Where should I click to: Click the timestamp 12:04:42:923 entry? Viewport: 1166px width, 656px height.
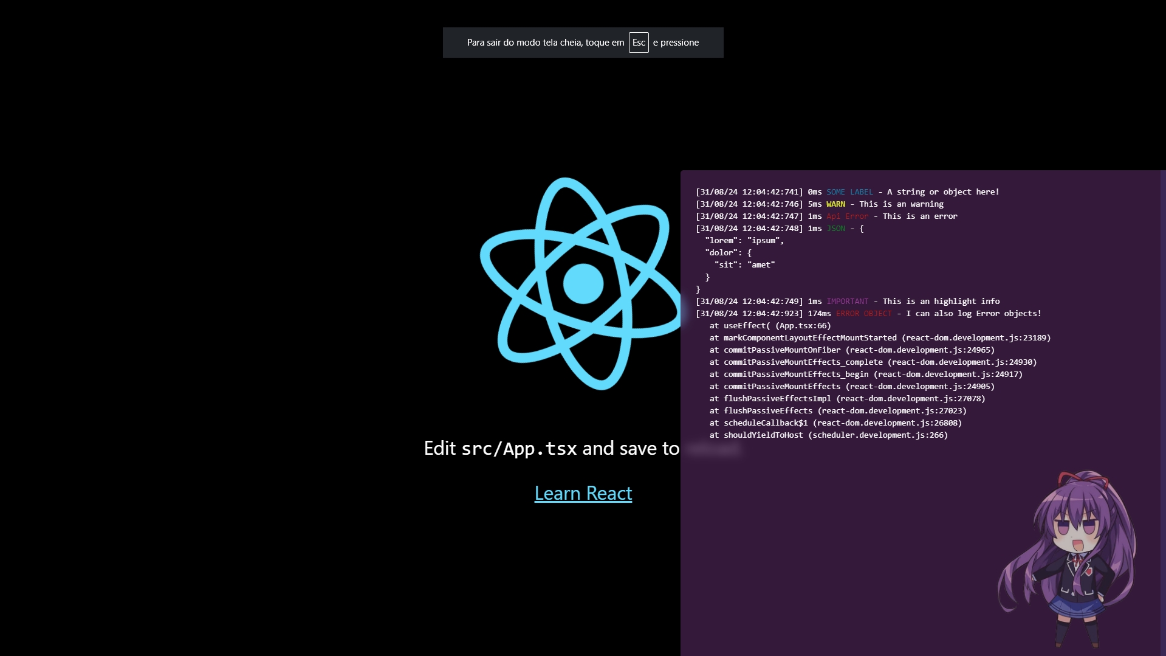pyautogui.click(x=749, y=314)
